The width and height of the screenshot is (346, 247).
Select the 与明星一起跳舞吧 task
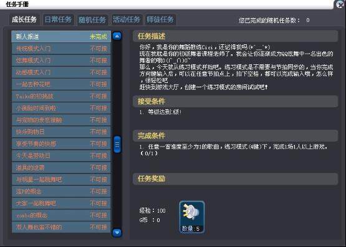pyautogui.click(x=61, y=180)
